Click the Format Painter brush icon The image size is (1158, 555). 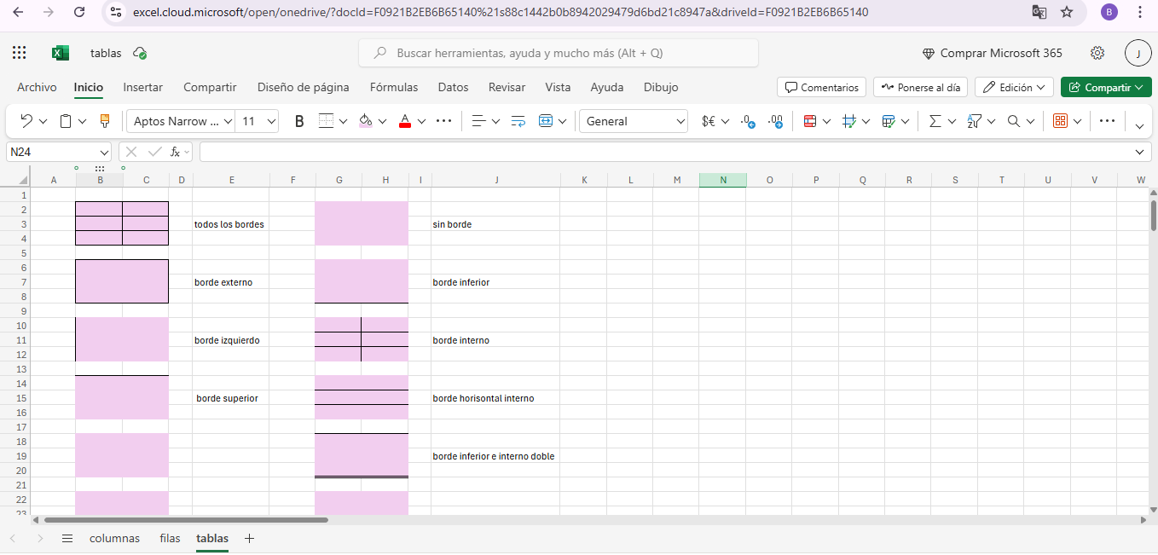105,121
